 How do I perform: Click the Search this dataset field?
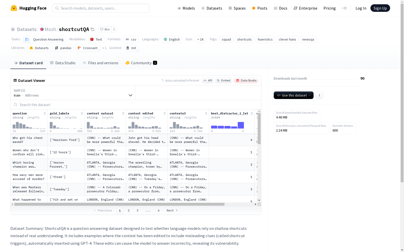[x=136, y=105]
